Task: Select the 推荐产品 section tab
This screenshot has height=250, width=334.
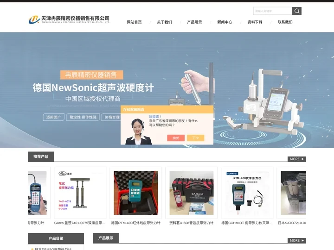Action: coord(41,156)
